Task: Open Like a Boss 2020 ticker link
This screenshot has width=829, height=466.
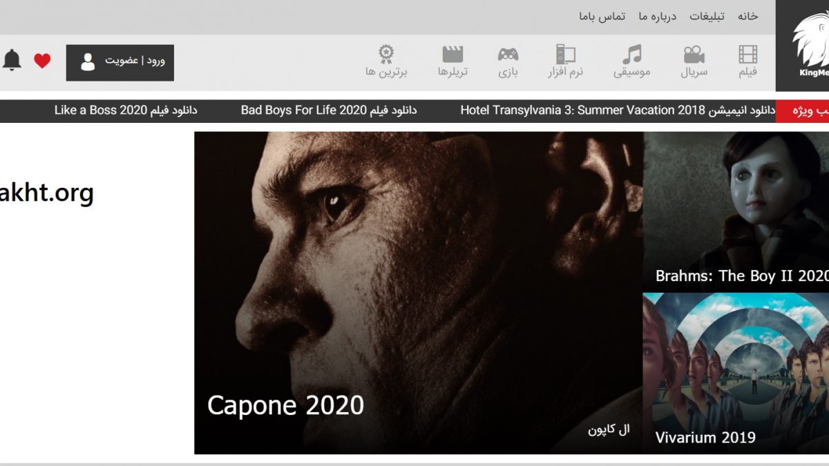Action: 126,110
